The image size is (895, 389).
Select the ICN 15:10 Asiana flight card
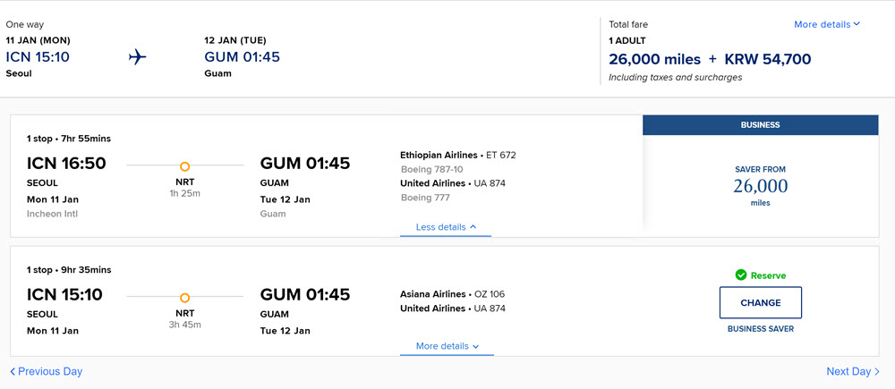(x=445, y=301)
